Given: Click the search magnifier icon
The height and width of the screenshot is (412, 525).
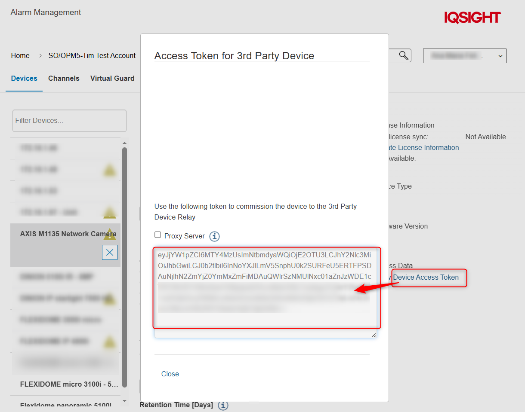Looking at the screenshot, I should 403,55.
